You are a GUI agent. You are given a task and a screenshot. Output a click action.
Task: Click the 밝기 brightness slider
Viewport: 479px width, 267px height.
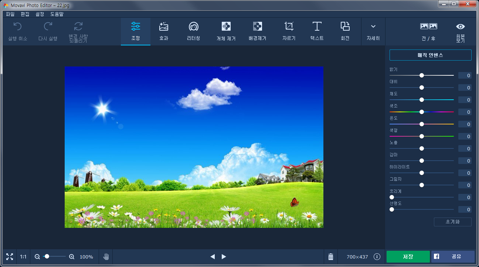click(x=422, y=75)
